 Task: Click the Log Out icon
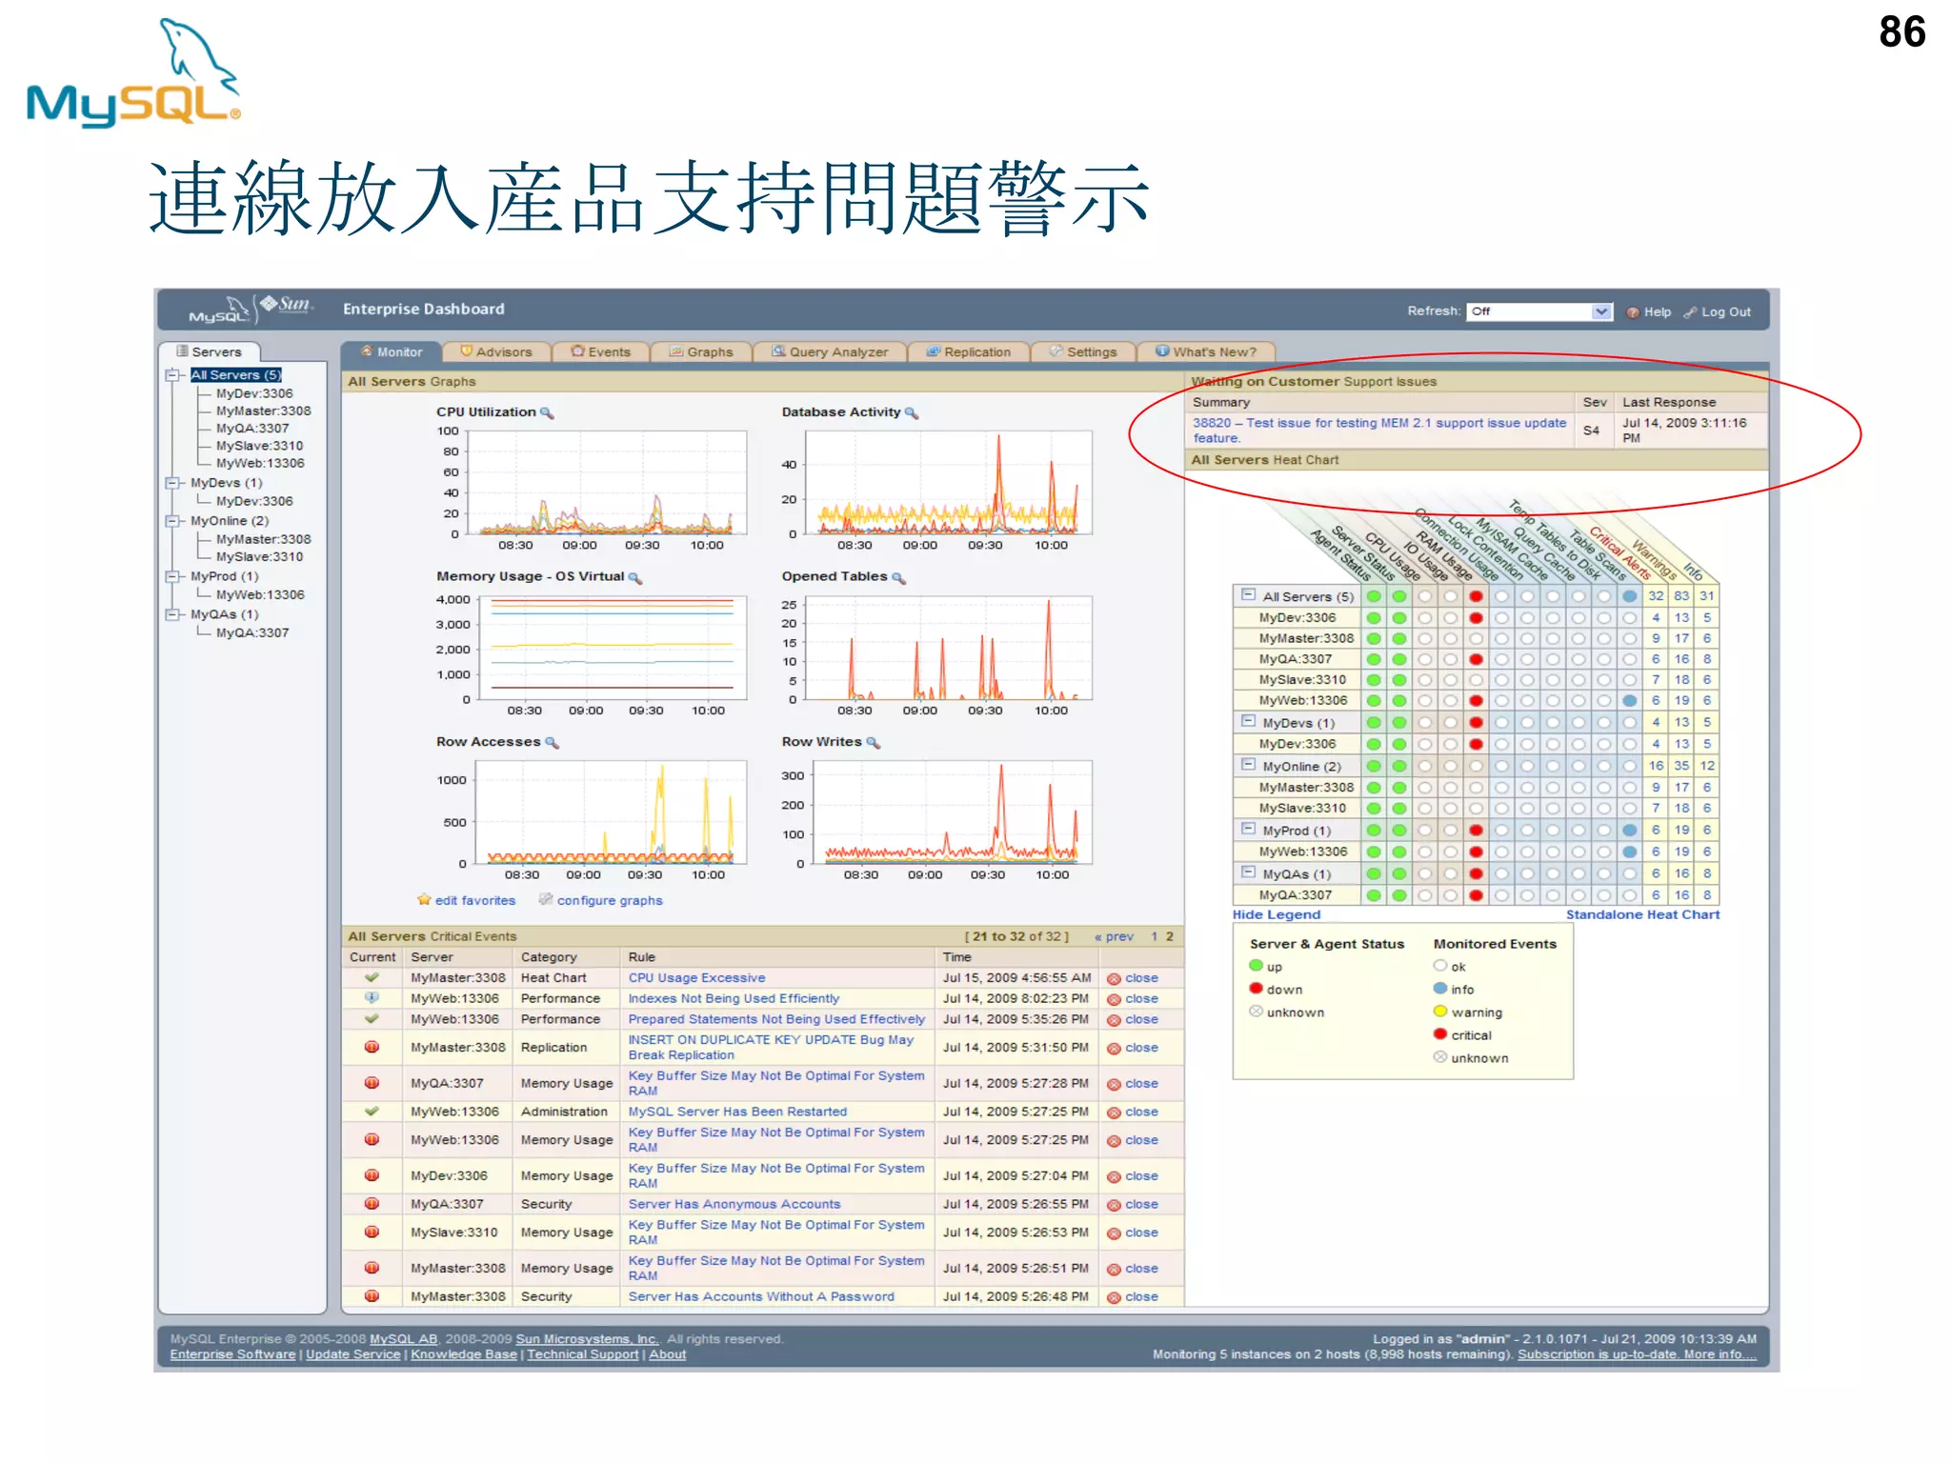tap(1691, 311)
